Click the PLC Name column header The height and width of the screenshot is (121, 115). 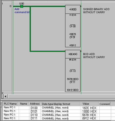tap(10, 104)
